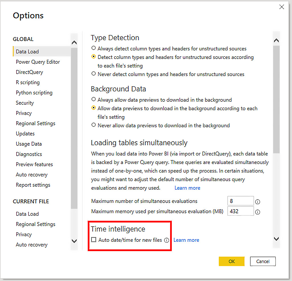Image resolution: width=292 pixels, height=281 pixels.
Task: Click info icon beside maximum memory field
Action: (x=258, y=212)
